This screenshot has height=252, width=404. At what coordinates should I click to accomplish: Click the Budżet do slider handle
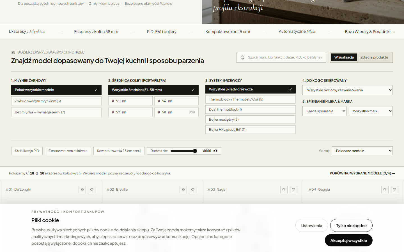[x=195, y=151]
